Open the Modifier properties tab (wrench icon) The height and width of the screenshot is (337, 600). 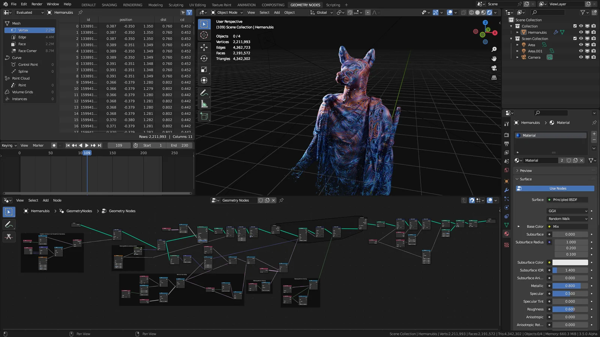click(x=507, y=191)
